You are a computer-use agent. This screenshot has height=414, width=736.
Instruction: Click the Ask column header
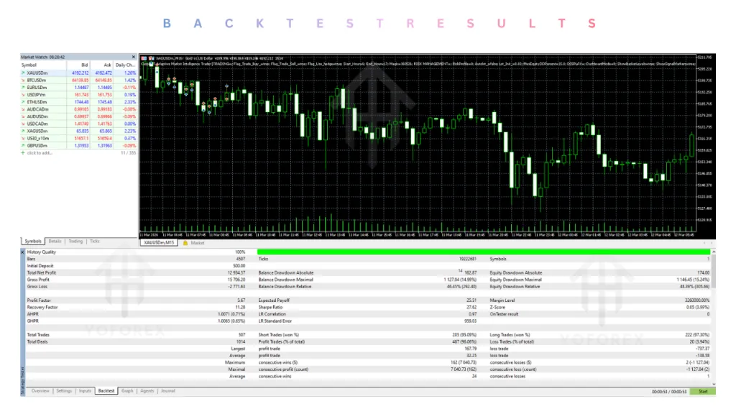(x=101, y=65)
